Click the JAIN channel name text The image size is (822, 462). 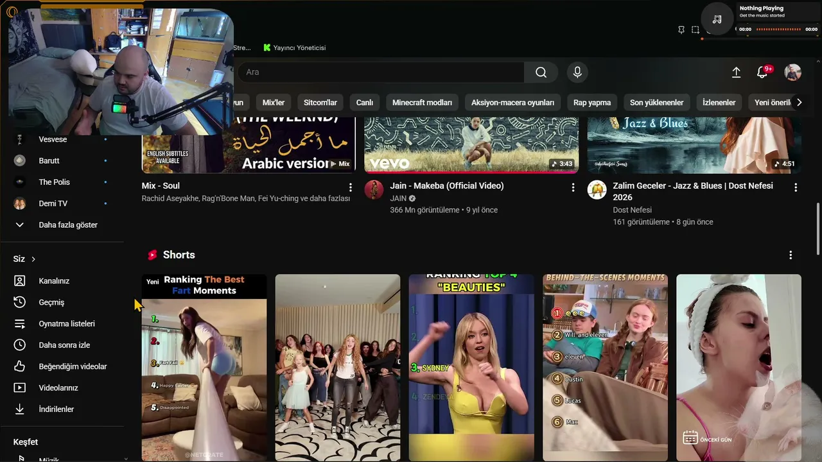(398, 198)
